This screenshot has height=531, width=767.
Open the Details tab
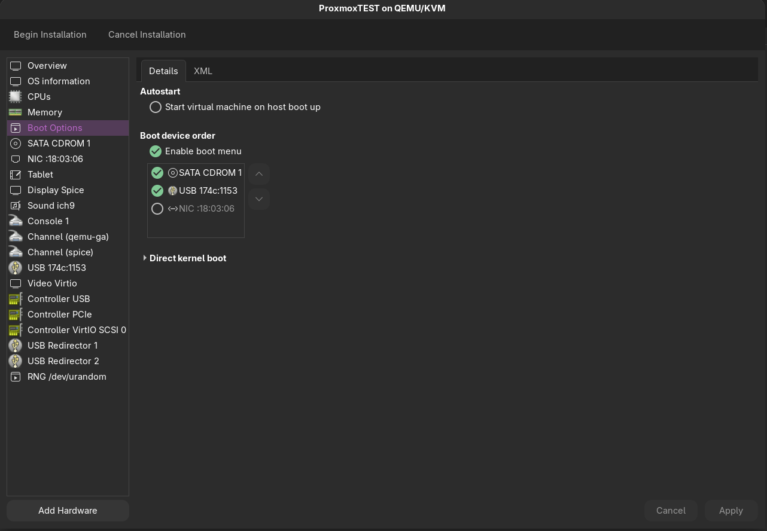[x=163, y=71]
